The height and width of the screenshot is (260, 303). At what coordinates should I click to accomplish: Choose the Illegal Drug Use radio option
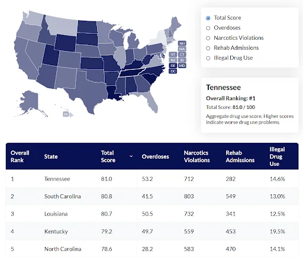pos(208,58)
